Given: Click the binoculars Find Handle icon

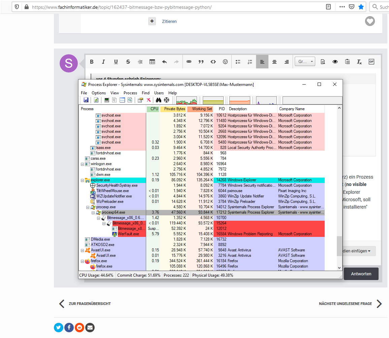Looking at the screenshot, I should click(x=159, y=100).
